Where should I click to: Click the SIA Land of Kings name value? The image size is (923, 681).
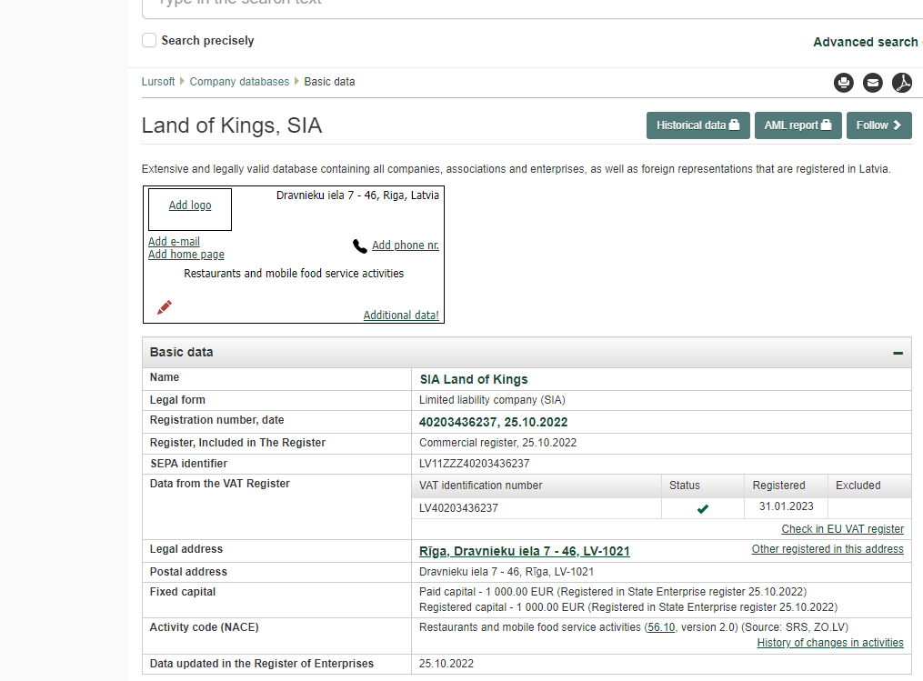(473, 379)
